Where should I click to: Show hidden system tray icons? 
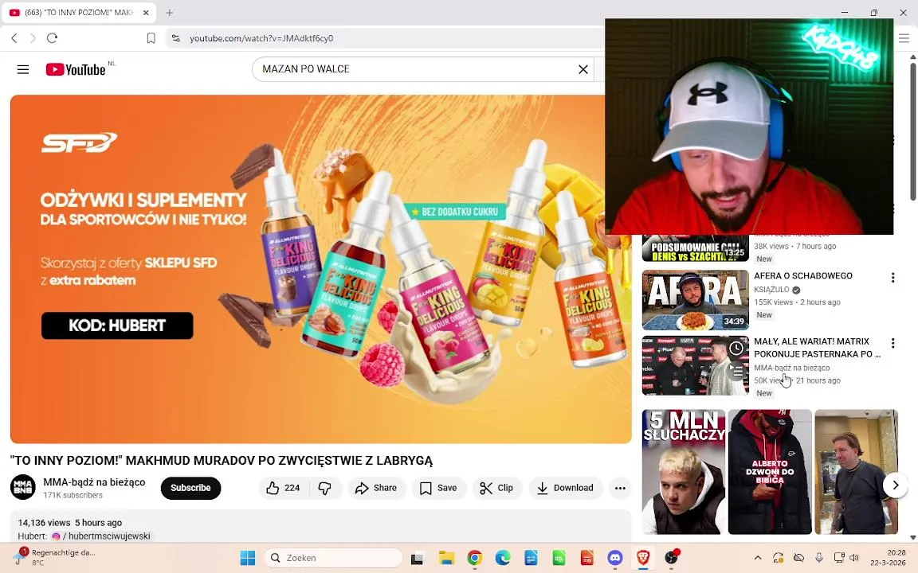coord(758,559)
